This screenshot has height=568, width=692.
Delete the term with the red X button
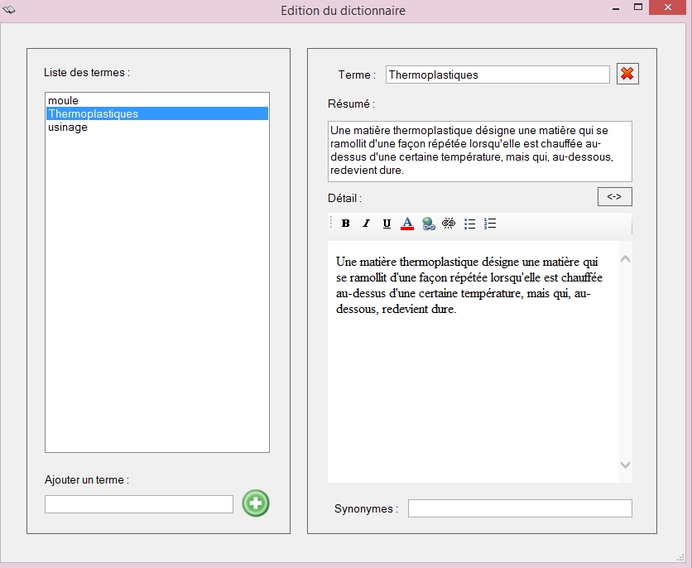click(627, 74)
